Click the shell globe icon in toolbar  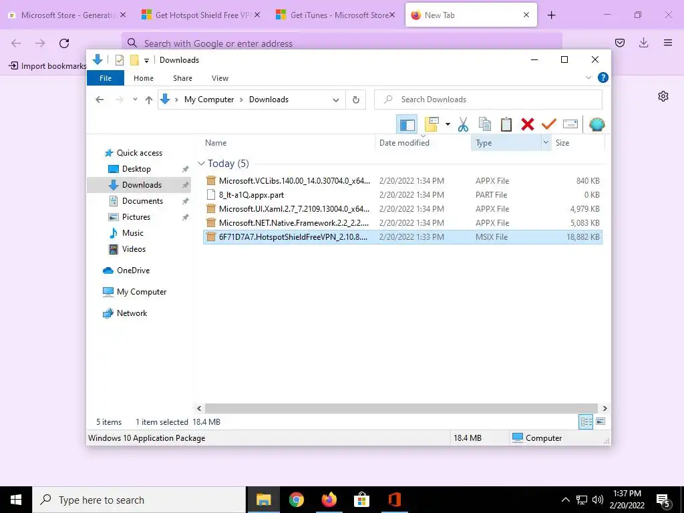[x=596, y=124]
